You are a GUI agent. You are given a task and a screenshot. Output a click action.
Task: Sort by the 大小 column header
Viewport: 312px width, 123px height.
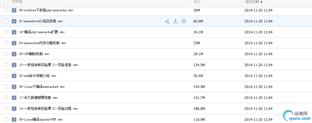coord(197,2)
